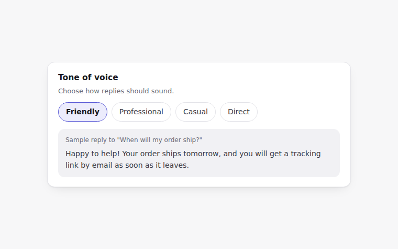Click the pill right of Friendly

141,112
